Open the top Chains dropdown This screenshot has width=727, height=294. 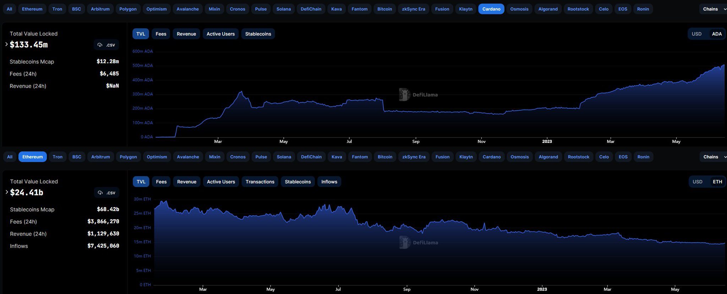pos(714,9)
